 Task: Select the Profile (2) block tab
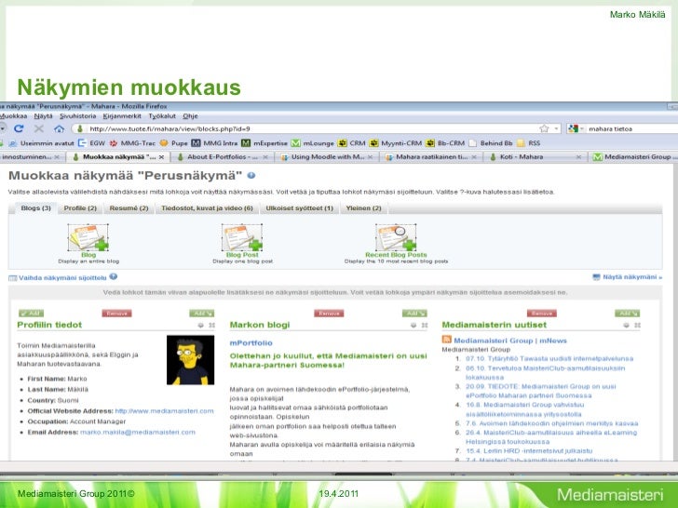click(80, 208)
